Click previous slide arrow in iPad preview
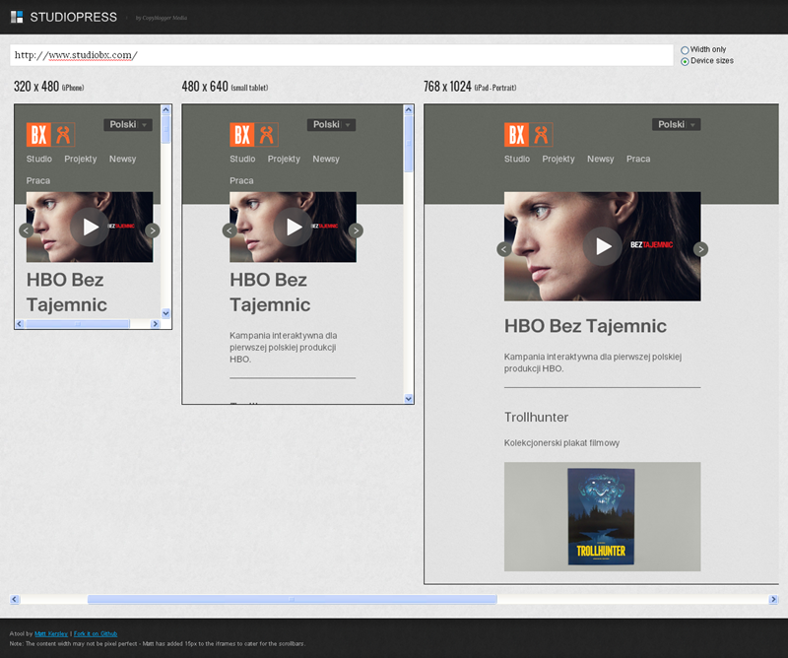This screenshot has height=658, width=788. tap(504, 249)
